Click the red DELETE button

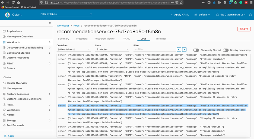[x=244, y=29]
